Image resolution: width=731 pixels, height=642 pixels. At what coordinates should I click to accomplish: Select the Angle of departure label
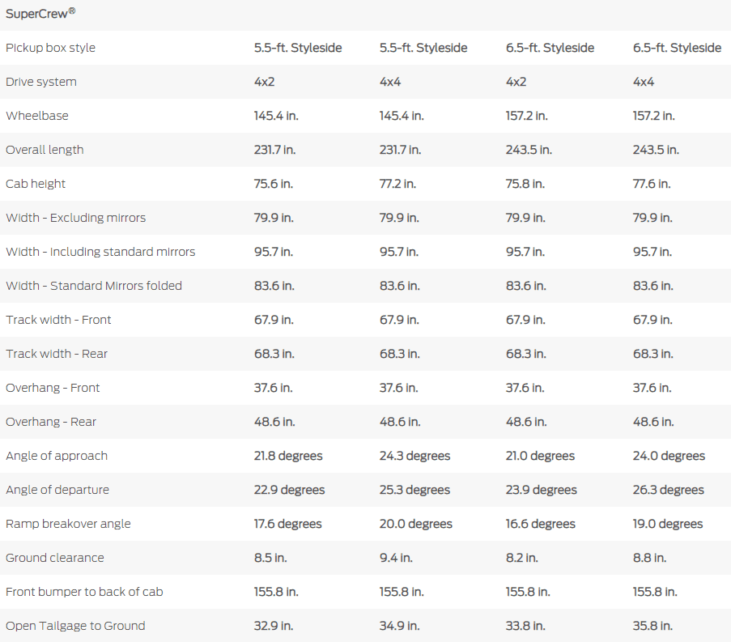pyautogui.click(x=57, y=490)
